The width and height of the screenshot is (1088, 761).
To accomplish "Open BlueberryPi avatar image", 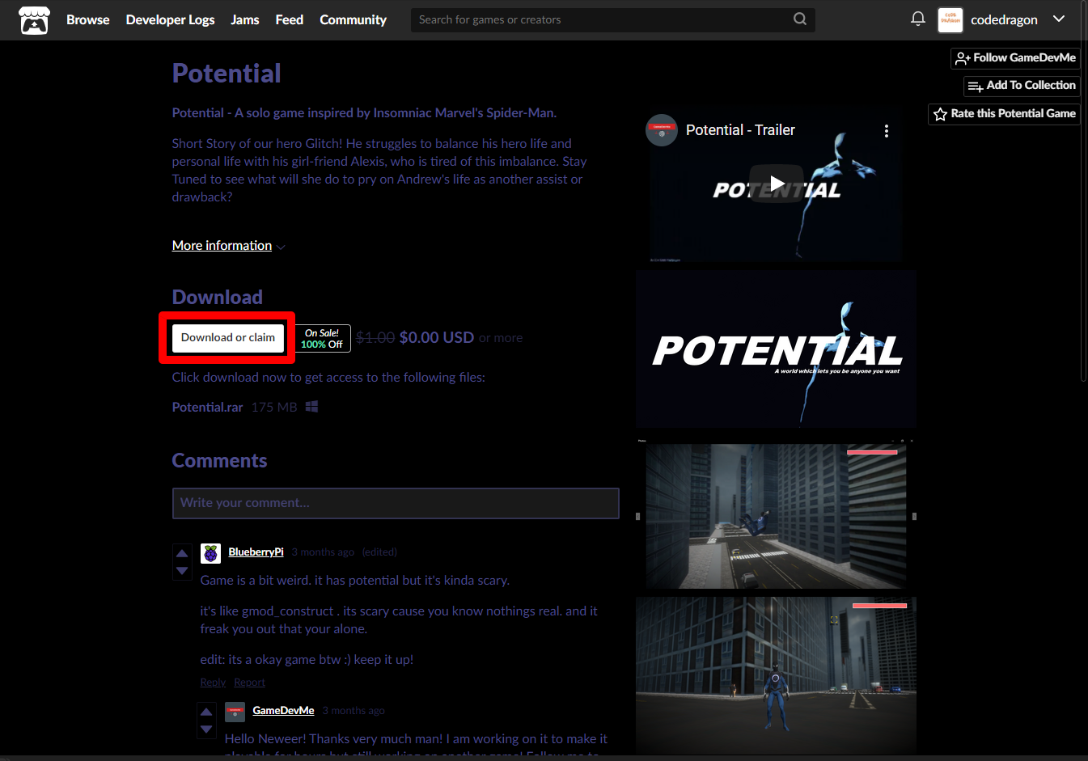I will tap(210, 553).
